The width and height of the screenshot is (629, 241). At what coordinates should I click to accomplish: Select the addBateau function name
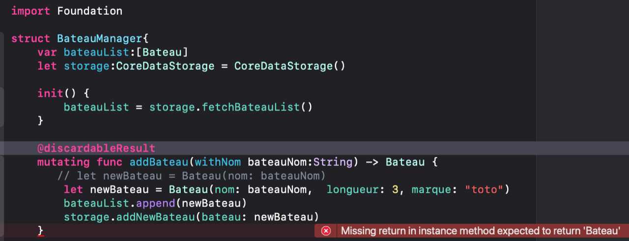pyautogui.click(x=159, y=162)
